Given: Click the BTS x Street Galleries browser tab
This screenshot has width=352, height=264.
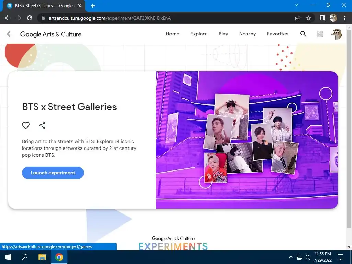Looking at the screenshot, I should click(x=44, y=6).
